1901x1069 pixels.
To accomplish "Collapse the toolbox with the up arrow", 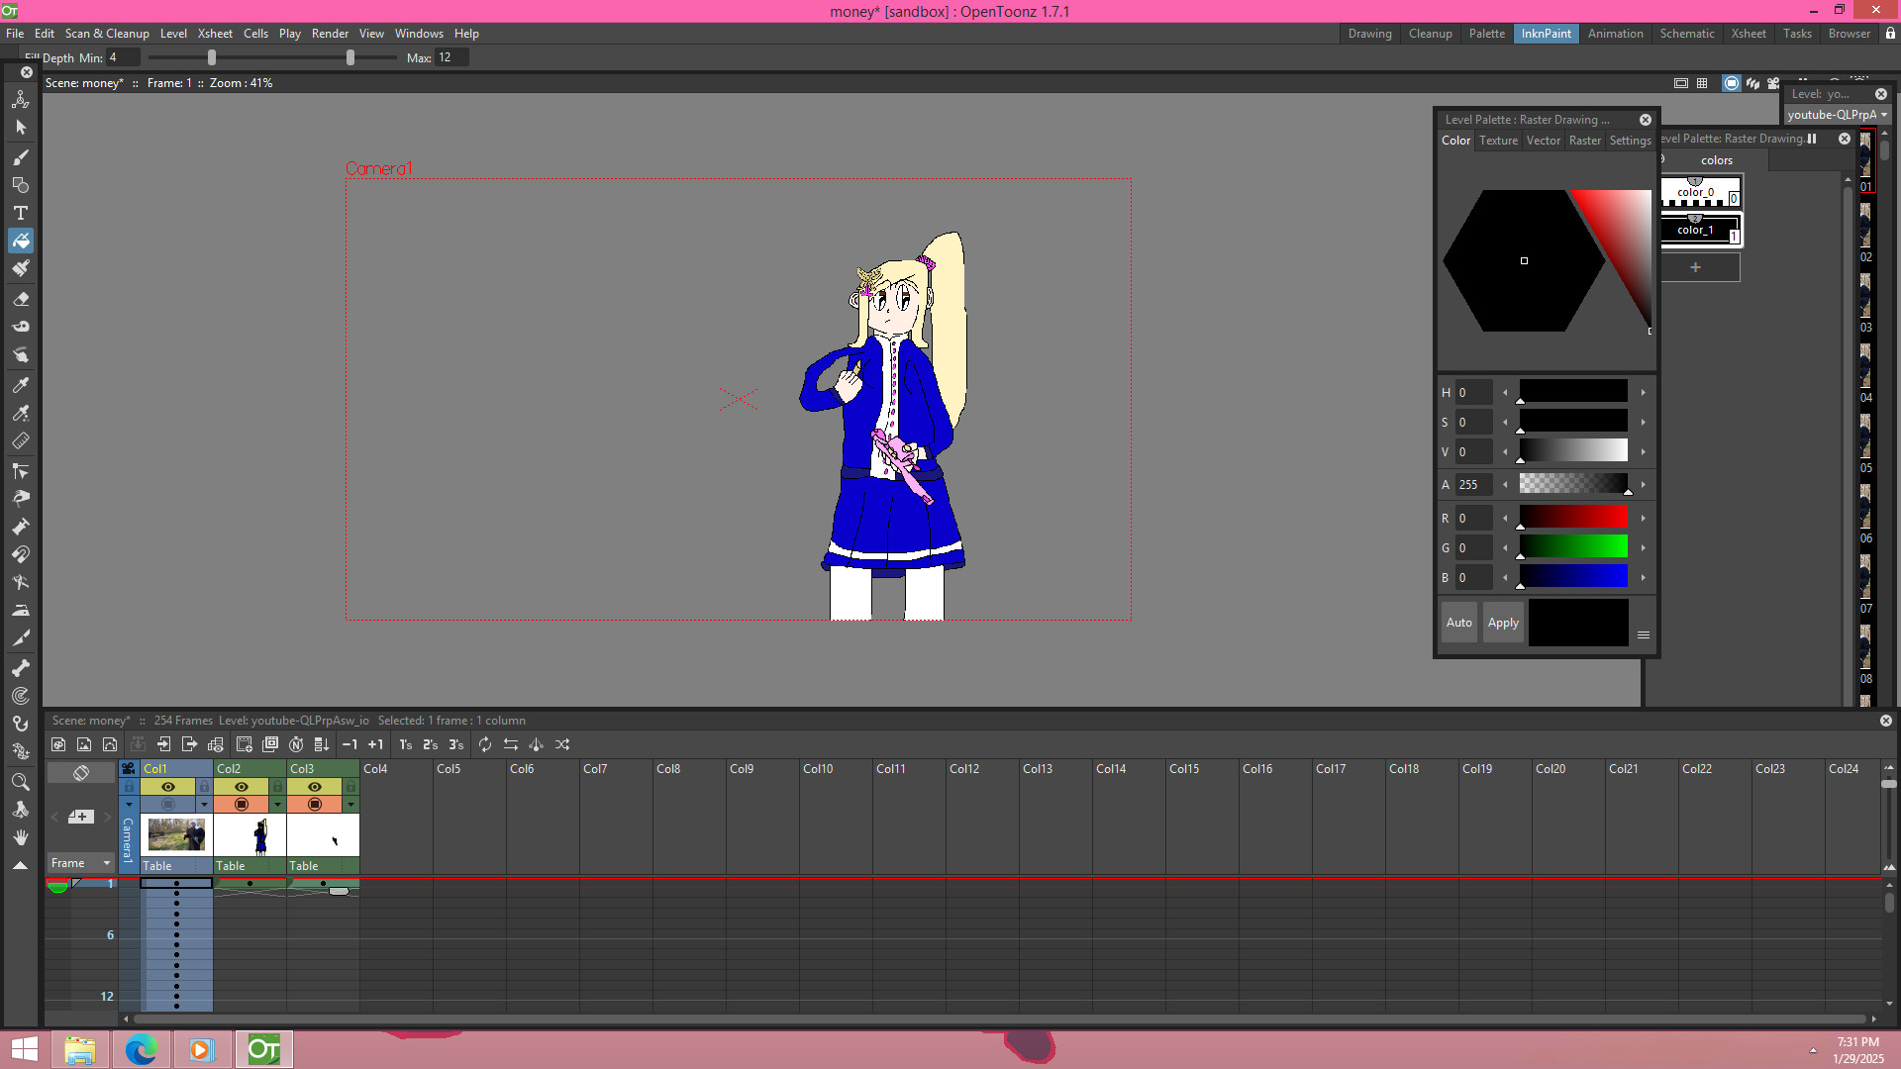I will 20,865.
